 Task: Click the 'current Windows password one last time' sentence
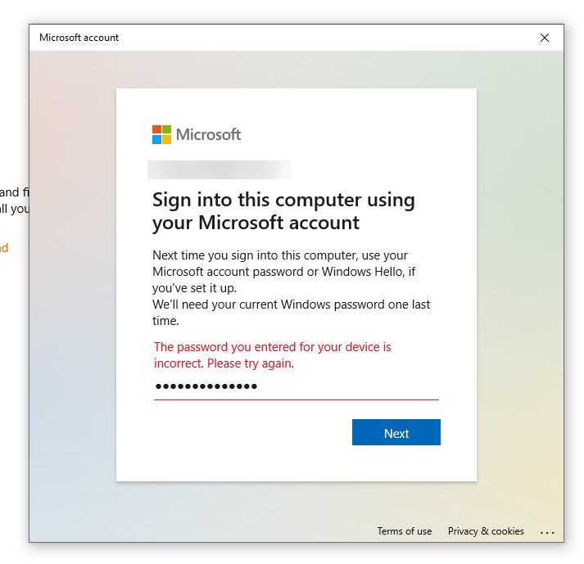point(291,313)
